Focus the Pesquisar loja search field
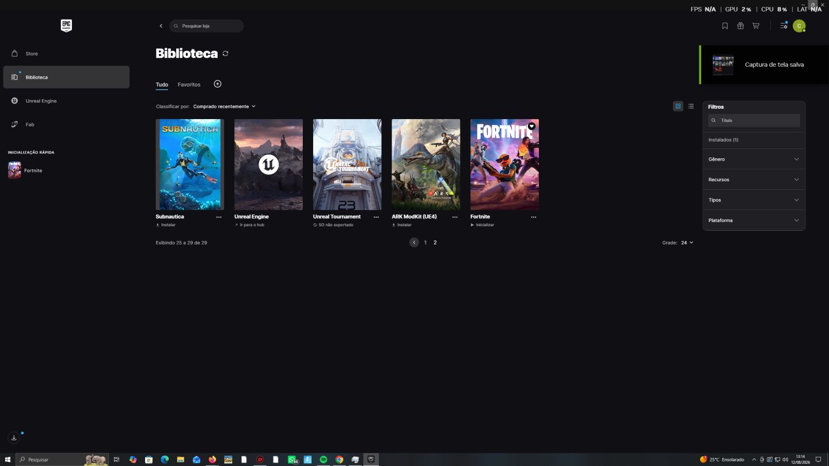 [207, 26]
